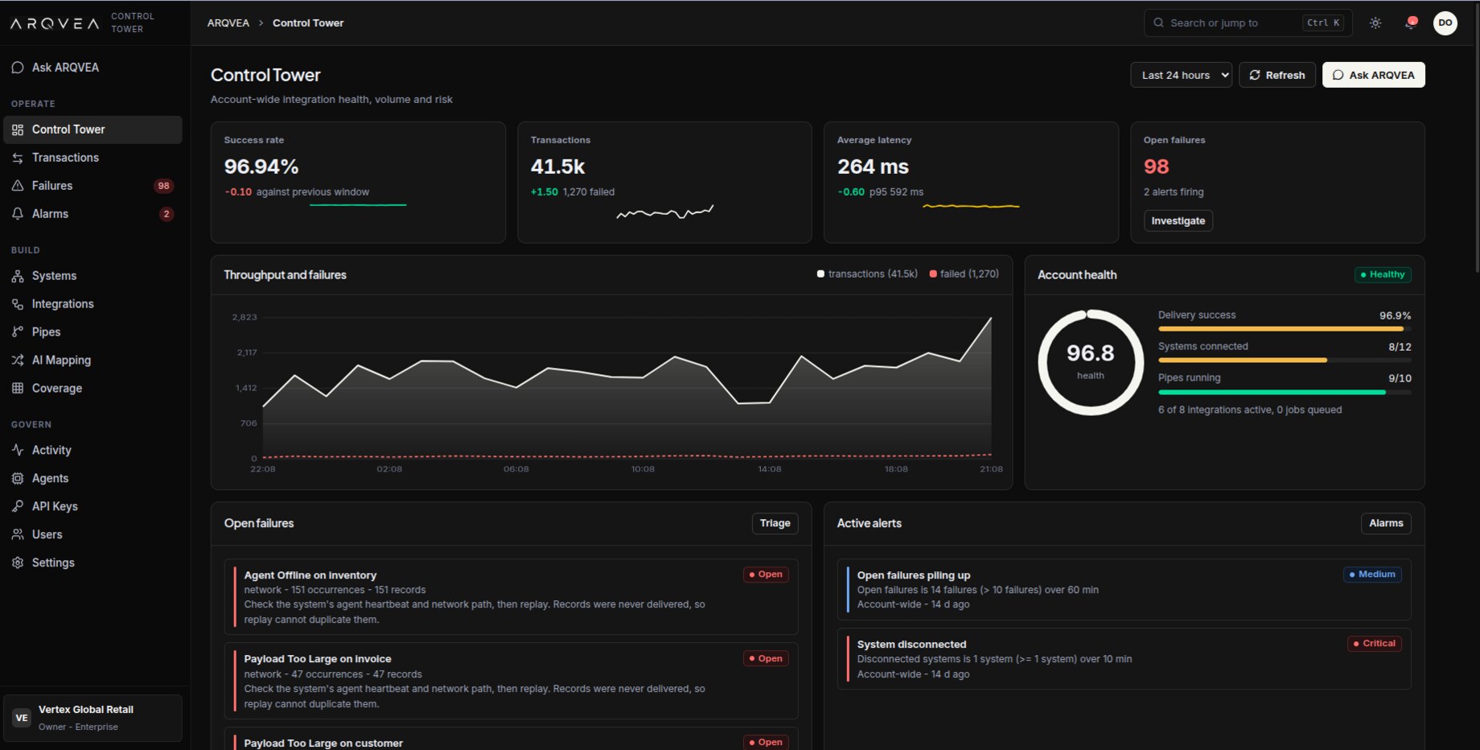This screenshot has width=1480, height=750.
Task: Click the 98 badge next to Failures
Action: coord(164,186)
